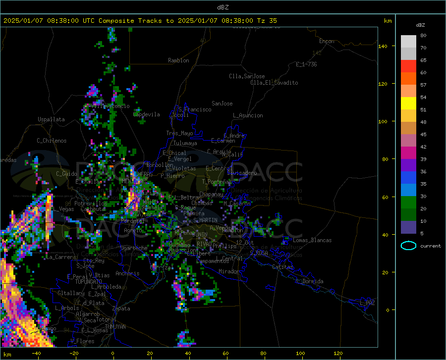Click the Anchoris map label

tap(127, 273)
